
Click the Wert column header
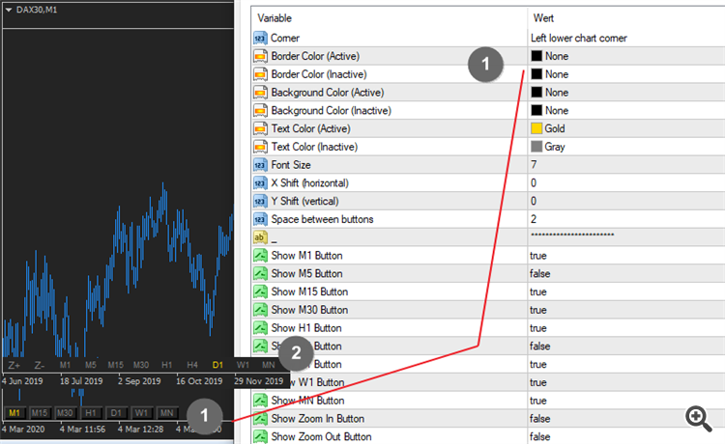pyautogui.click(x=543, y=18)
